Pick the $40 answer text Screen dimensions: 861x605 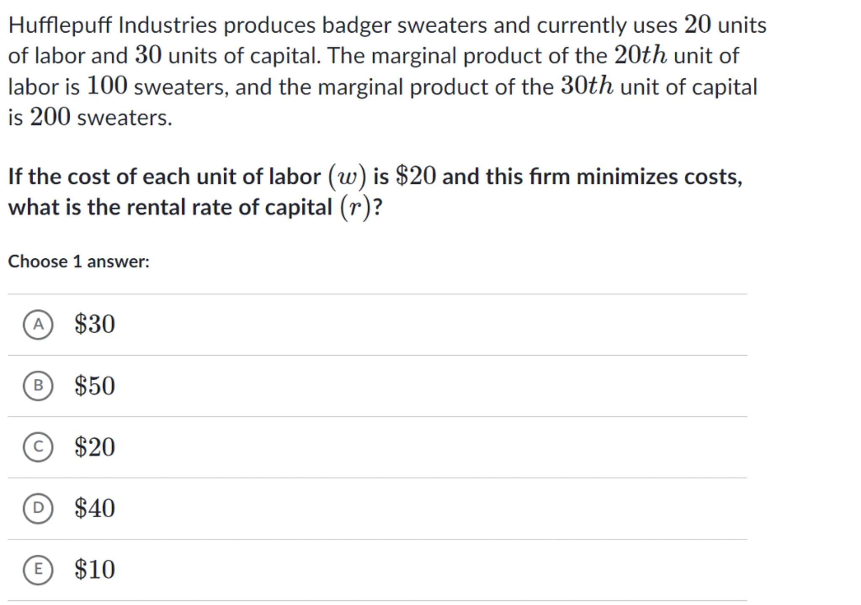point(95,508)
